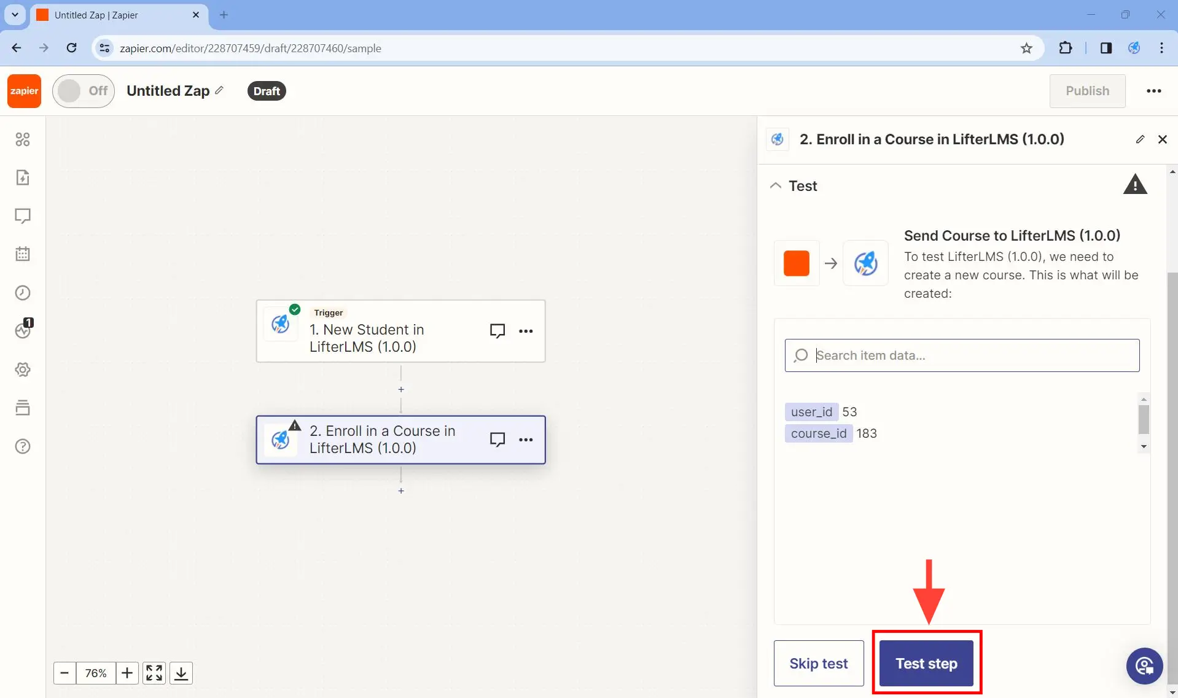The width and height of the screenshot is (1178, 698).
Task: Add a step between trigger and action
Action: click(x=401, y=390)
